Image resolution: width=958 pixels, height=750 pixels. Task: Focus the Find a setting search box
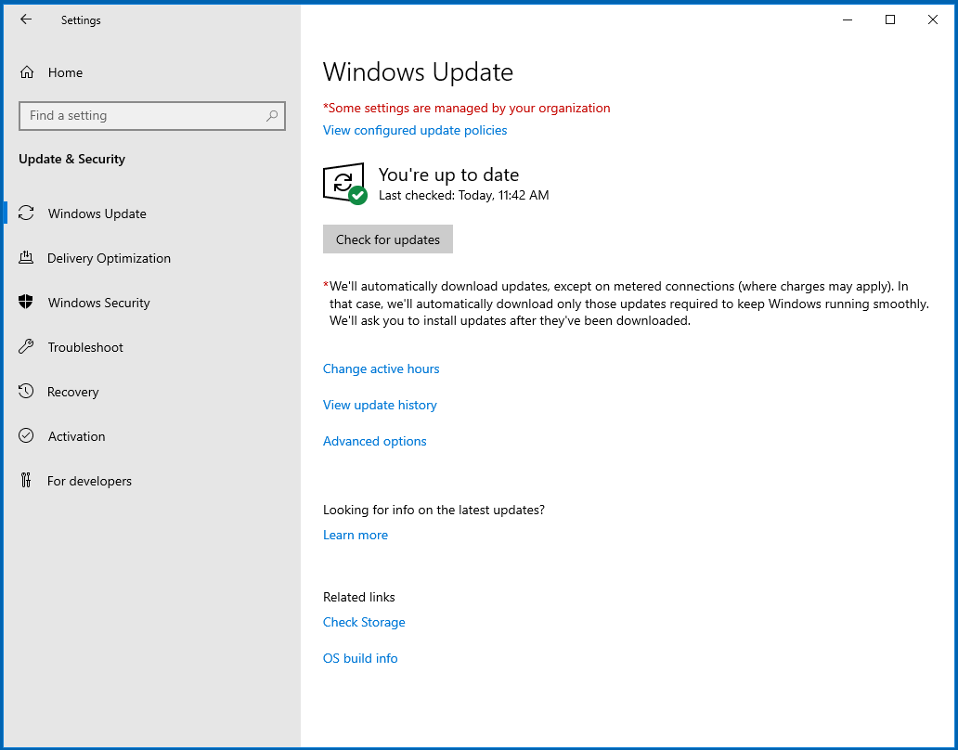tap(152, 116)
